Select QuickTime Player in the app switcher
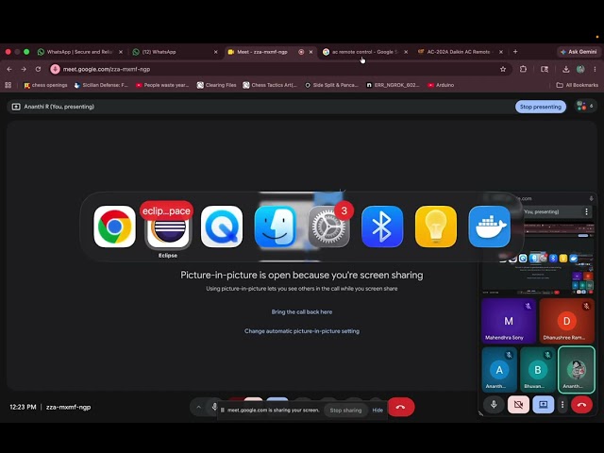 (x=222, y=226)
